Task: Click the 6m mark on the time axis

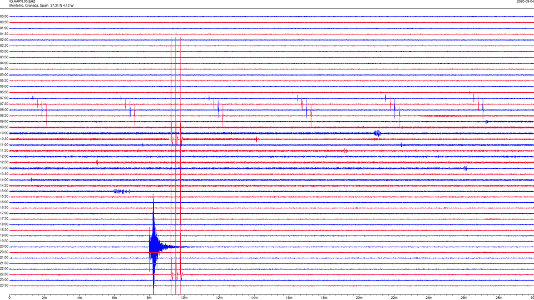Action: click(x=114, y=298)
